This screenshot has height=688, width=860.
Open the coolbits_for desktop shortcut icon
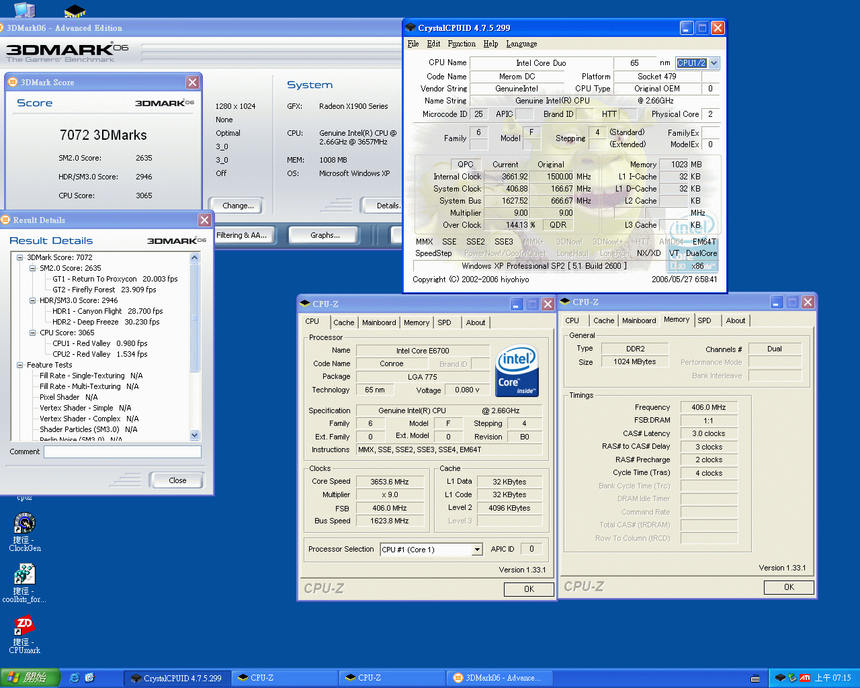[x=25, y=574]
